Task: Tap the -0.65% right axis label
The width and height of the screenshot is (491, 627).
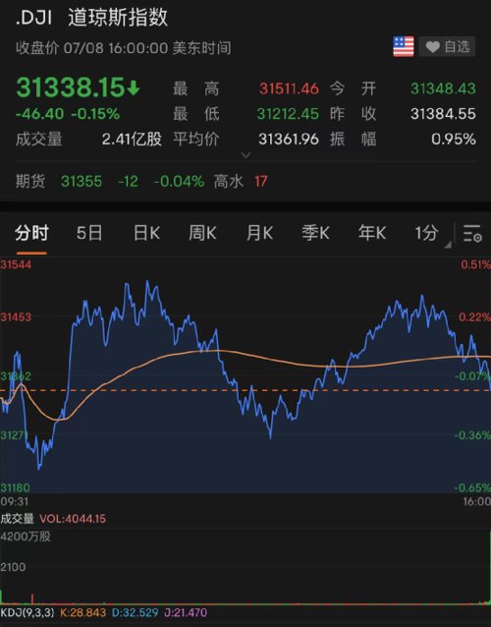Action: point(472,487)
